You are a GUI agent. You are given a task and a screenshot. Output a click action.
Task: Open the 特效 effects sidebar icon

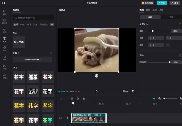[x=5, y=58]
